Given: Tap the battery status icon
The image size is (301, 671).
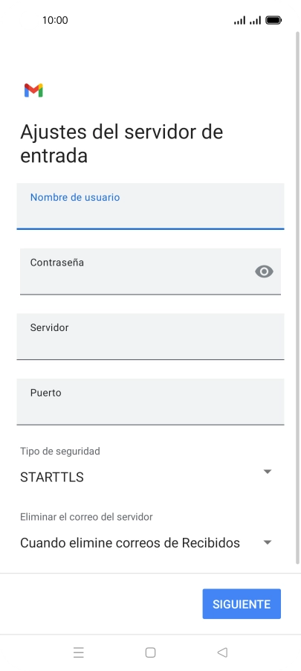Looking at the screenshot, I should tap(274, 20).
